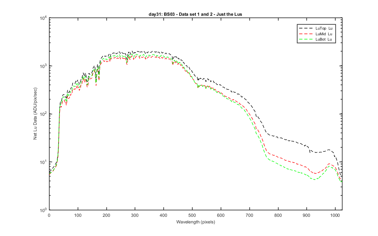
Task: Click the x-axis tick label 300
Action: click(x=135, y=215)
